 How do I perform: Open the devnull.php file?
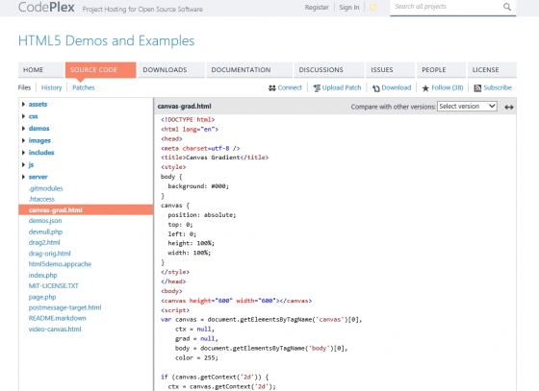(x=46, y=232)
